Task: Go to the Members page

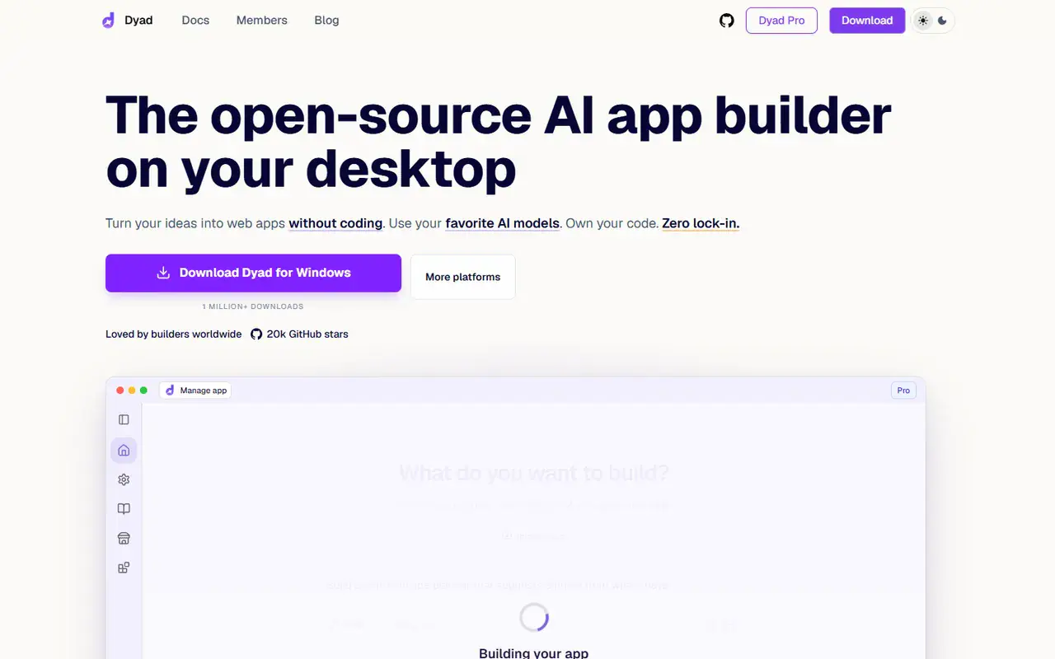Action: point(262,21)
